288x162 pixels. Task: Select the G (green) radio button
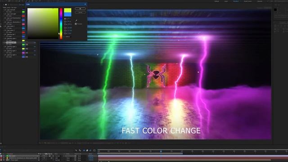(x=65, y=31)
